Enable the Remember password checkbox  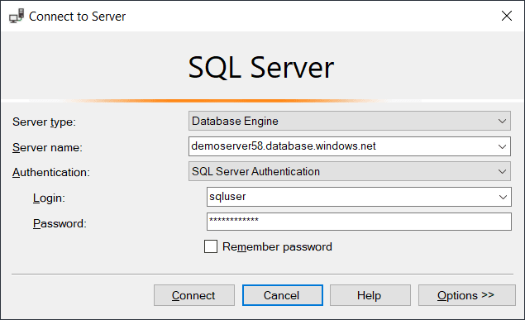[211, 246]
